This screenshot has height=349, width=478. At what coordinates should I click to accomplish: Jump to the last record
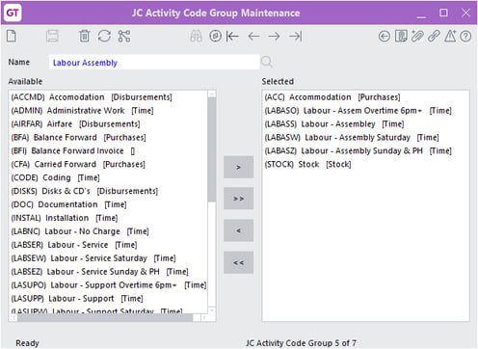(296, 37)
